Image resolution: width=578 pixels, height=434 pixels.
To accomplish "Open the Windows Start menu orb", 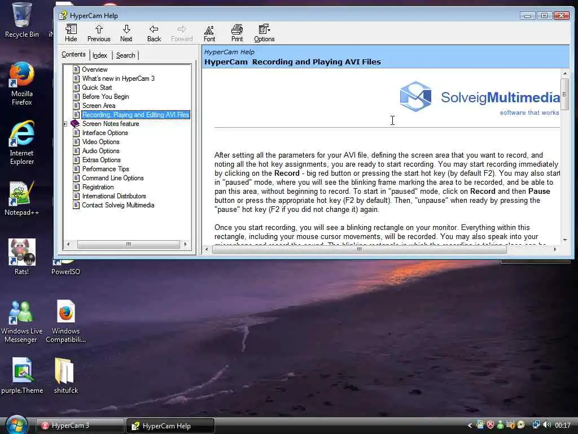I will tap(15, 424).
